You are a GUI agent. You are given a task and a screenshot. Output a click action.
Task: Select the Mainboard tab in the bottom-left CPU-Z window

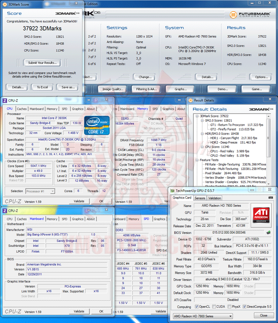coord(37,219)
